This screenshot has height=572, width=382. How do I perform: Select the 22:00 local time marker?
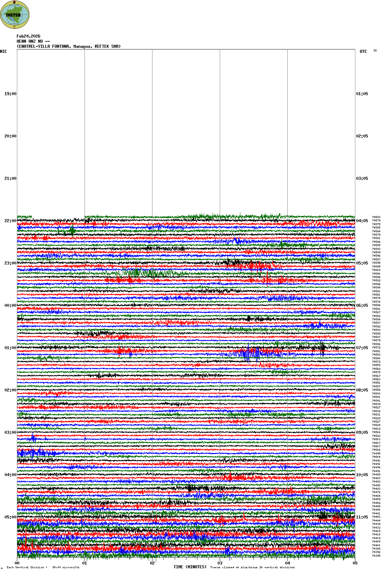pos(10,221)
